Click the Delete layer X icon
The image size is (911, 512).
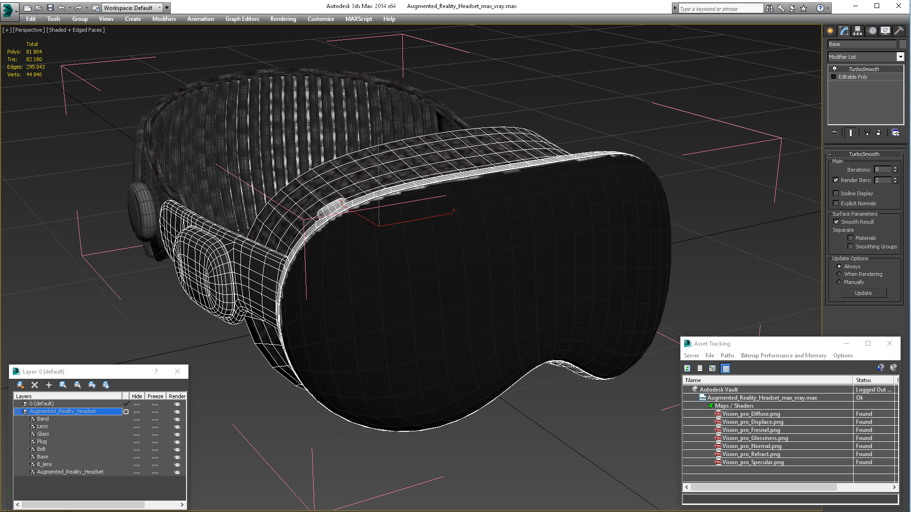(x=35, y=385)
